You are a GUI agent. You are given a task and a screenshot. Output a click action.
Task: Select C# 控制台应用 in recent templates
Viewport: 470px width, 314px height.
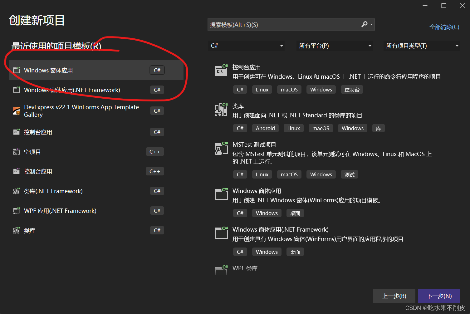[96, 132]
